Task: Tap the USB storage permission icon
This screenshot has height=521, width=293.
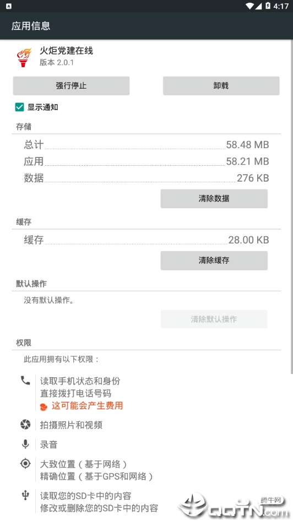Action: (25, 496)
